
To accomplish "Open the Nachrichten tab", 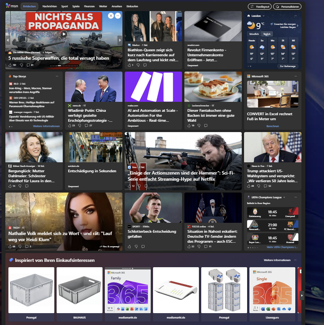I will click(49, 7).
